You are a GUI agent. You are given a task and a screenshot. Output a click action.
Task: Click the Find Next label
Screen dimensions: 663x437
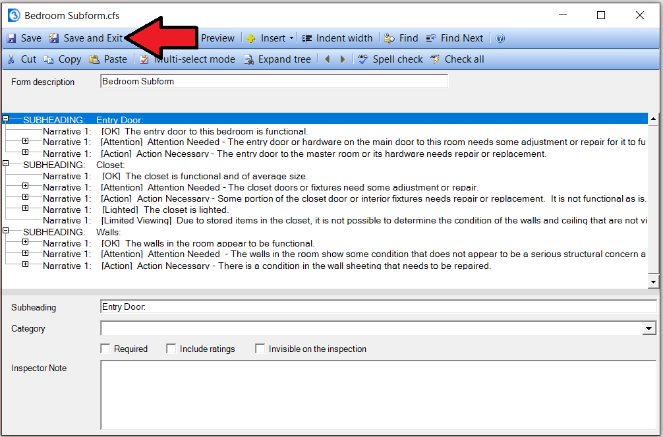pos(462,38)
